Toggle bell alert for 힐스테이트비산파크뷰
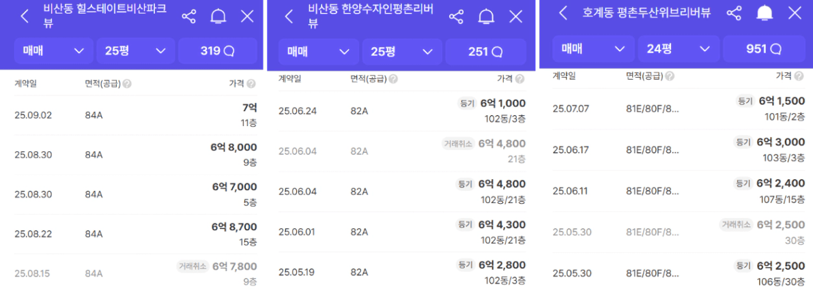This screenshot has height=293, width=813. coord(218,16)
